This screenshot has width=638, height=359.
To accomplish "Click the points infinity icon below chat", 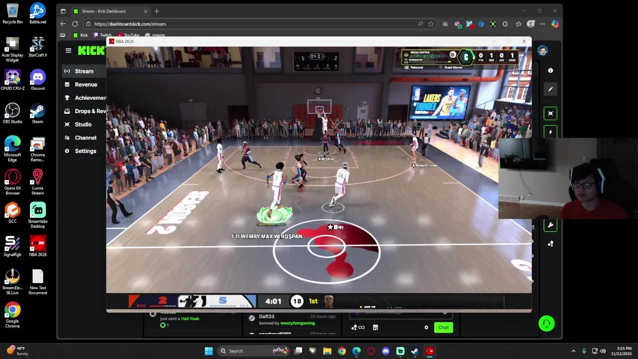I will [358, 328].
